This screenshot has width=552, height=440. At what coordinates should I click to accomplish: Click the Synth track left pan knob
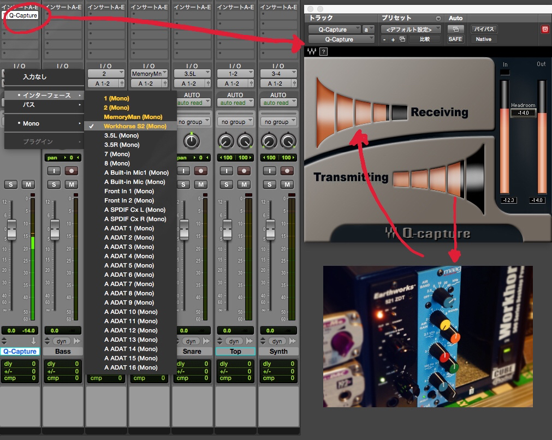pos(269,141)
